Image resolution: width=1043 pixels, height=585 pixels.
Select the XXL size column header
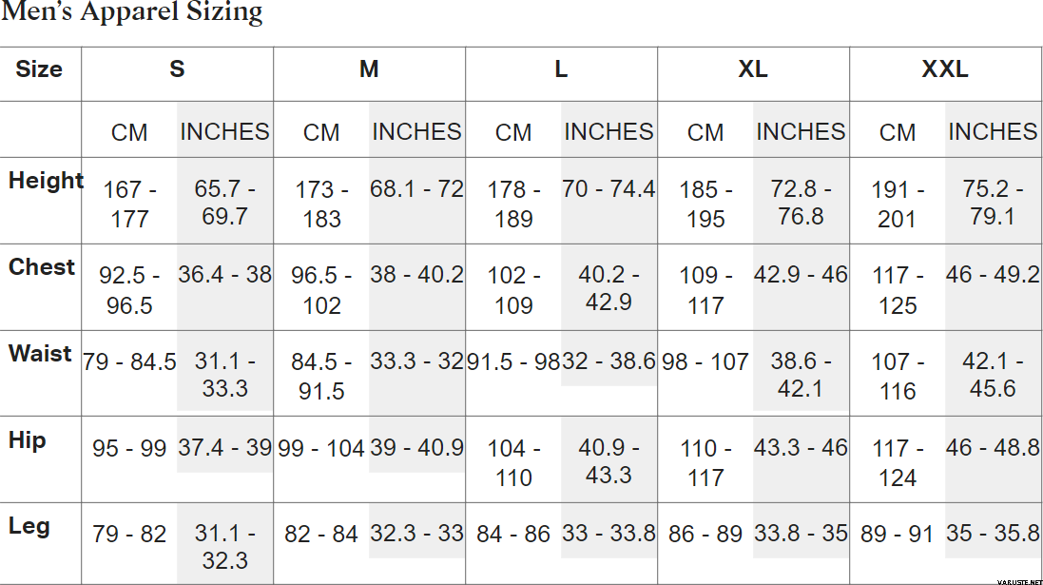coord(945,69)
